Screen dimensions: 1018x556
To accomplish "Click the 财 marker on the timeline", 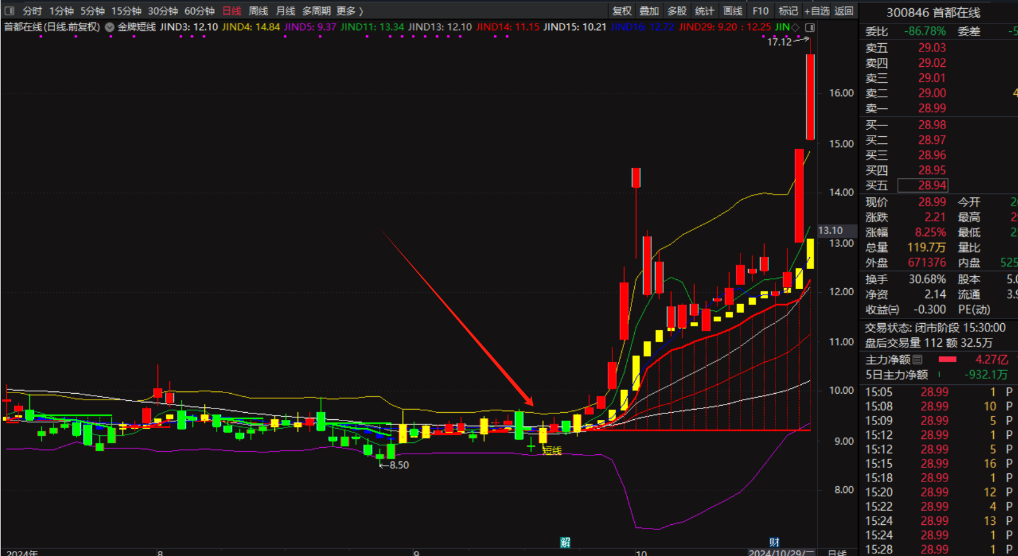I will coord(774,542).
